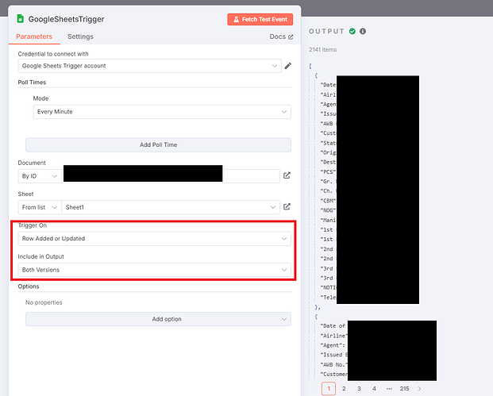Image resolution: width=493 pixels, height=396 pixels.
Task: Click the Fetch Test Event button
Action: tap(260, 20)
